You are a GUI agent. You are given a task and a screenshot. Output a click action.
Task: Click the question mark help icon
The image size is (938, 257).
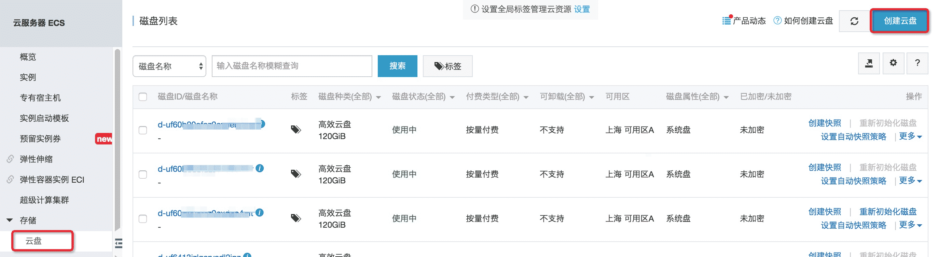point(917,63)
